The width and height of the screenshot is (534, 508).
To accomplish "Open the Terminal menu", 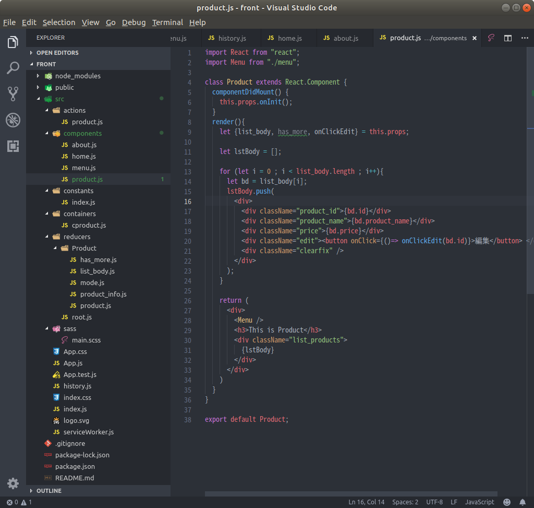I will pyautogui.click(x=167, y=22).
